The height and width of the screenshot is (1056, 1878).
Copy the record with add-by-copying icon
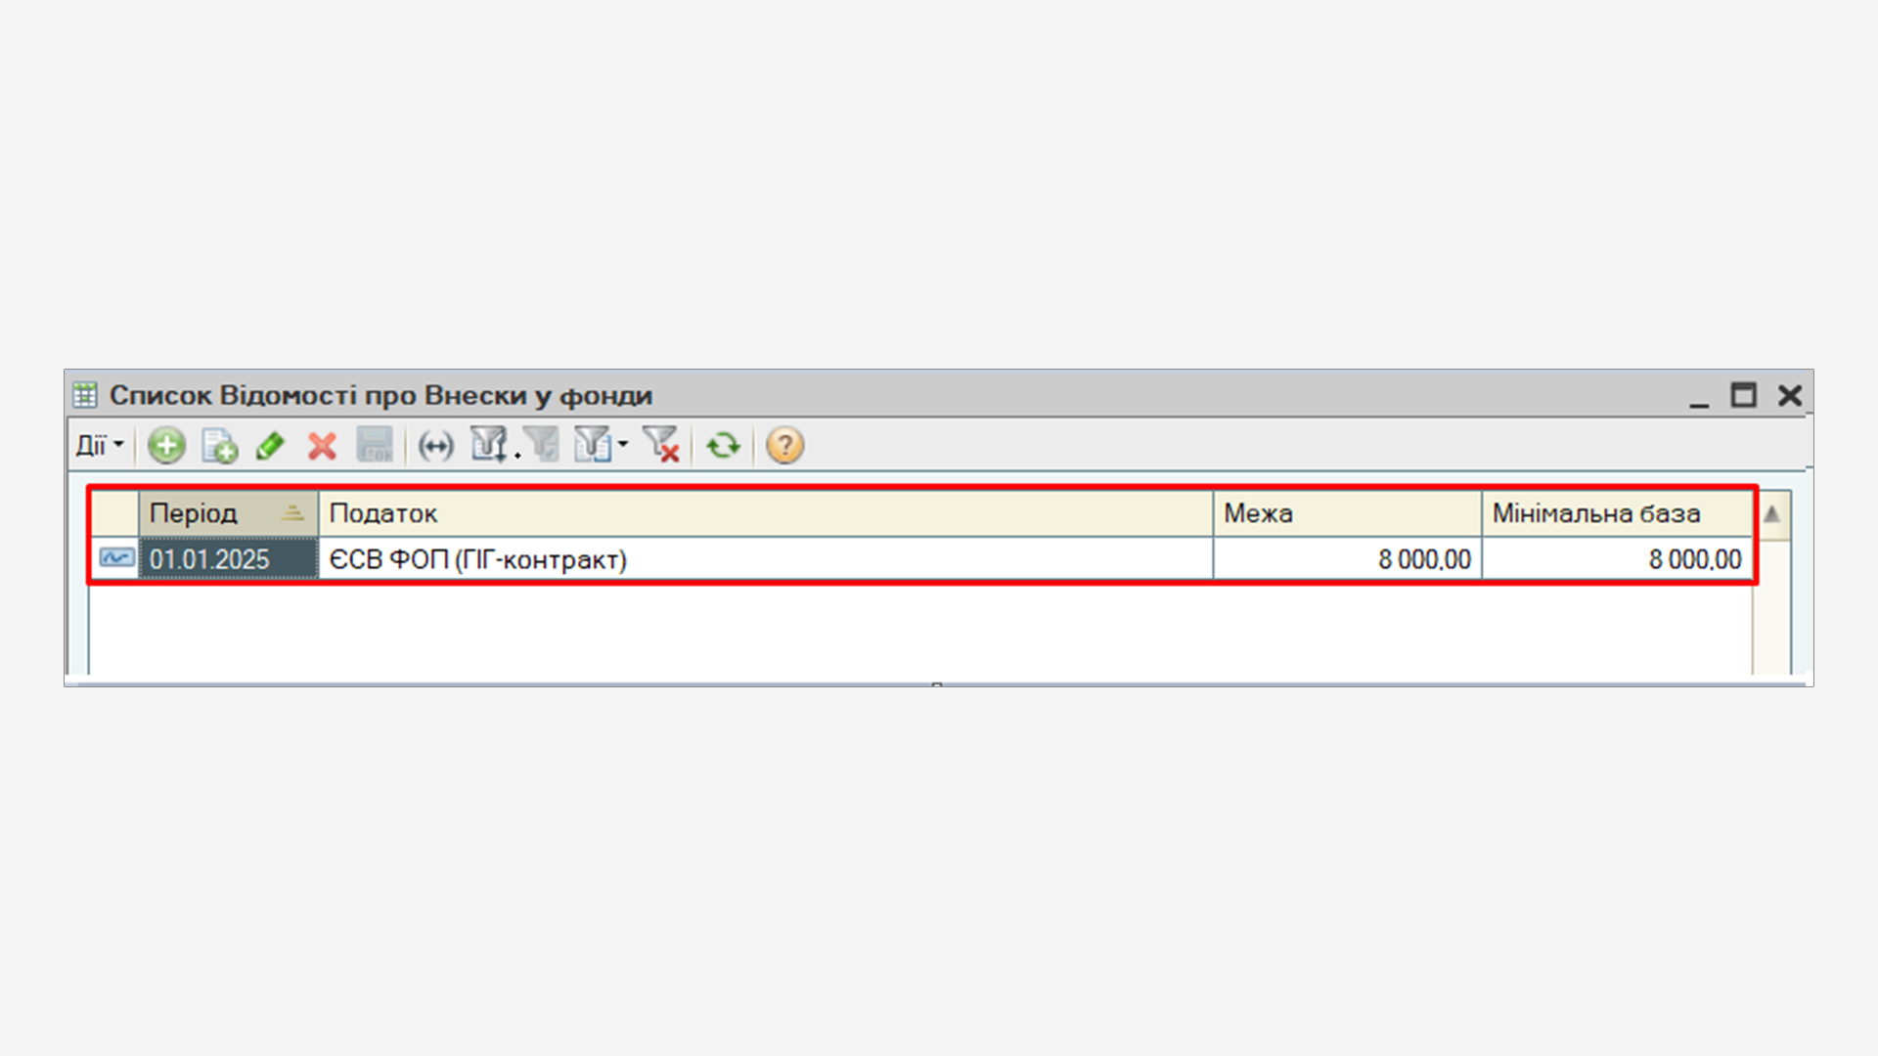pos(219,446)
